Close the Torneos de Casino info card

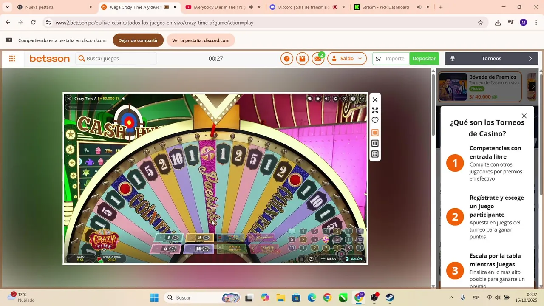click(x=524, y=116)
